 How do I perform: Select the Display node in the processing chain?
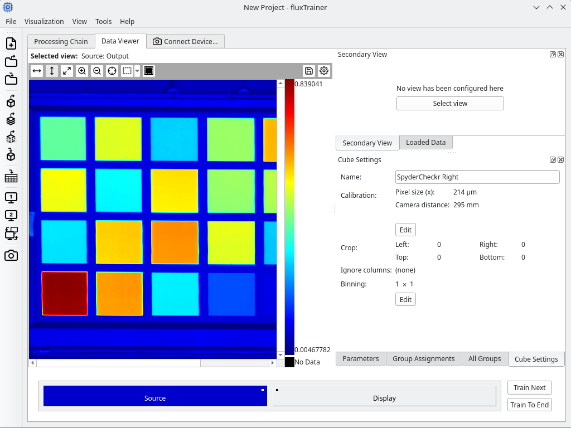pos(384,396)
